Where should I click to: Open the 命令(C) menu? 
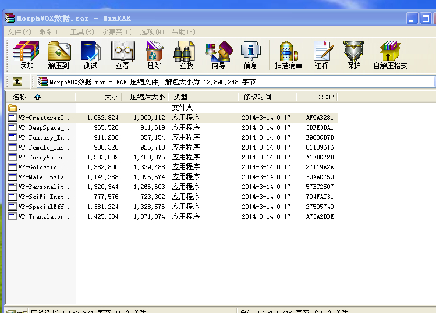coord(51,32)
